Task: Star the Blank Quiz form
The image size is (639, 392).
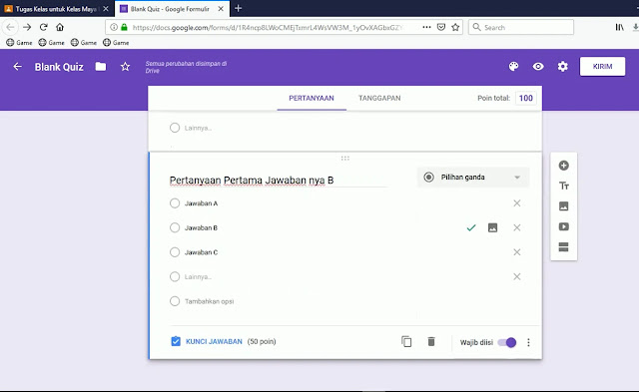Action: [125, 67]
